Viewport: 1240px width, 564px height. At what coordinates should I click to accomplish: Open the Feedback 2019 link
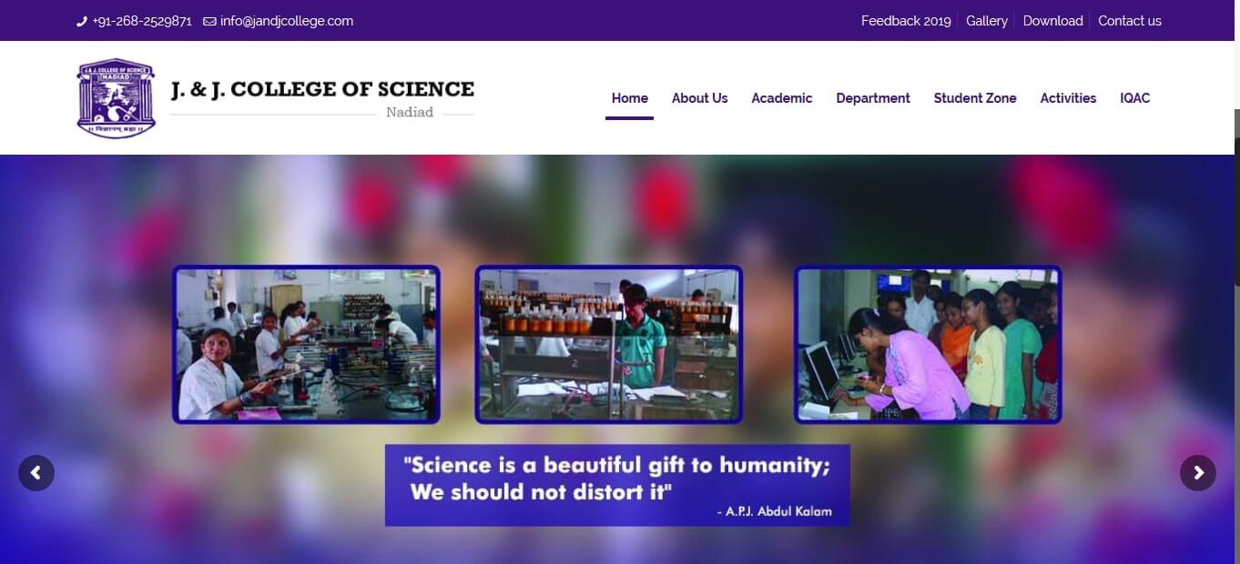click(x=906, y=21)
